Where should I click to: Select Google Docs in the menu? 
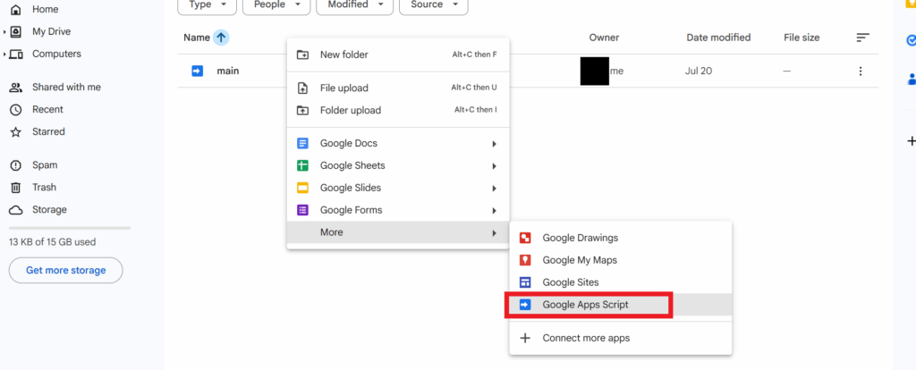click(x=398, y=144)
